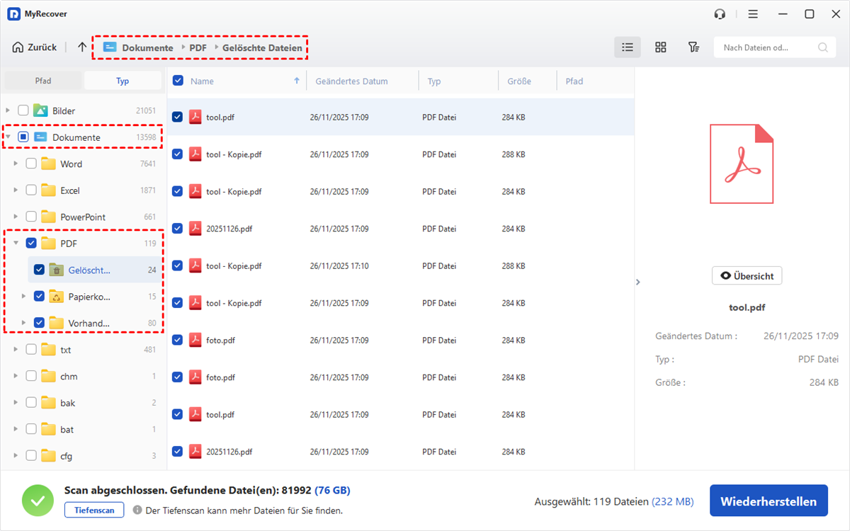Start a Tiefenscan
This screenshot has height=531, width=850.
93,510
